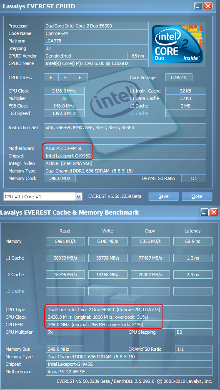Minimize the Cache & Memory Benchmark window
Viewport: 220px width, 390px height.
click(204, 212)
